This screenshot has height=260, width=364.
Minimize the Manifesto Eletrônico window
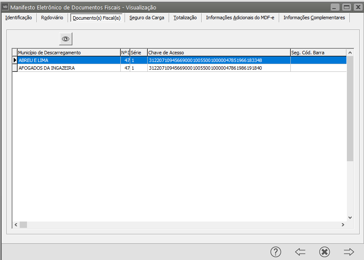335,7
